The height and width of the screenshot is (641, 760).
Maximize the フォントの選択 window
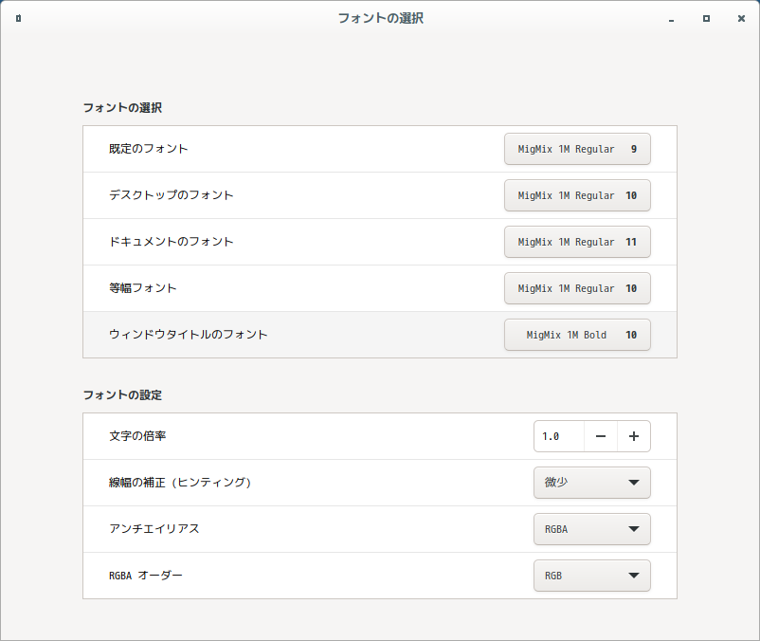[x=706, y=18]
